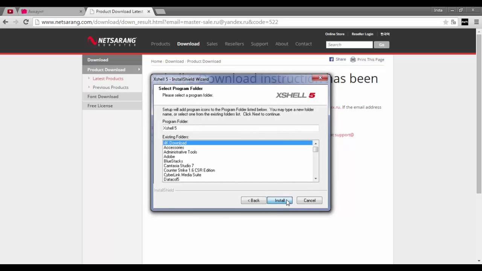Switch to the pinned YouTube tab
Image resolution: width=482 pixels, height=271 pixels.
pos(10,11)
